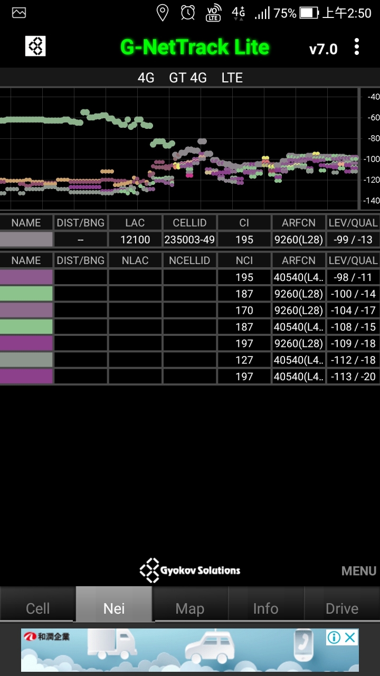Image resolution: width=380 pixels, height=676 pixels.
Task: Tap the serving cell grey color swatch
Action: (x=26, y=239)
